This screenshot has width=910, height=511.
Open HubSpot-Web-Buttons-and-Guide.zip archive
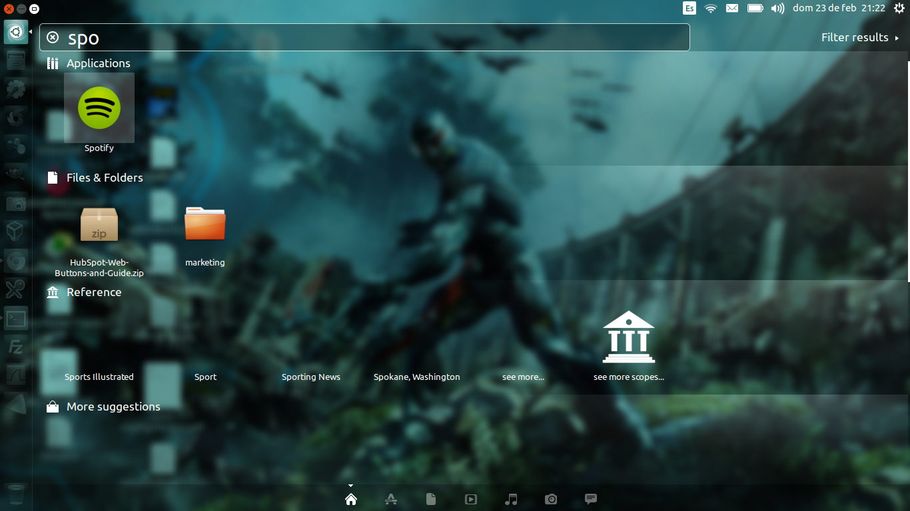[99, 224]
